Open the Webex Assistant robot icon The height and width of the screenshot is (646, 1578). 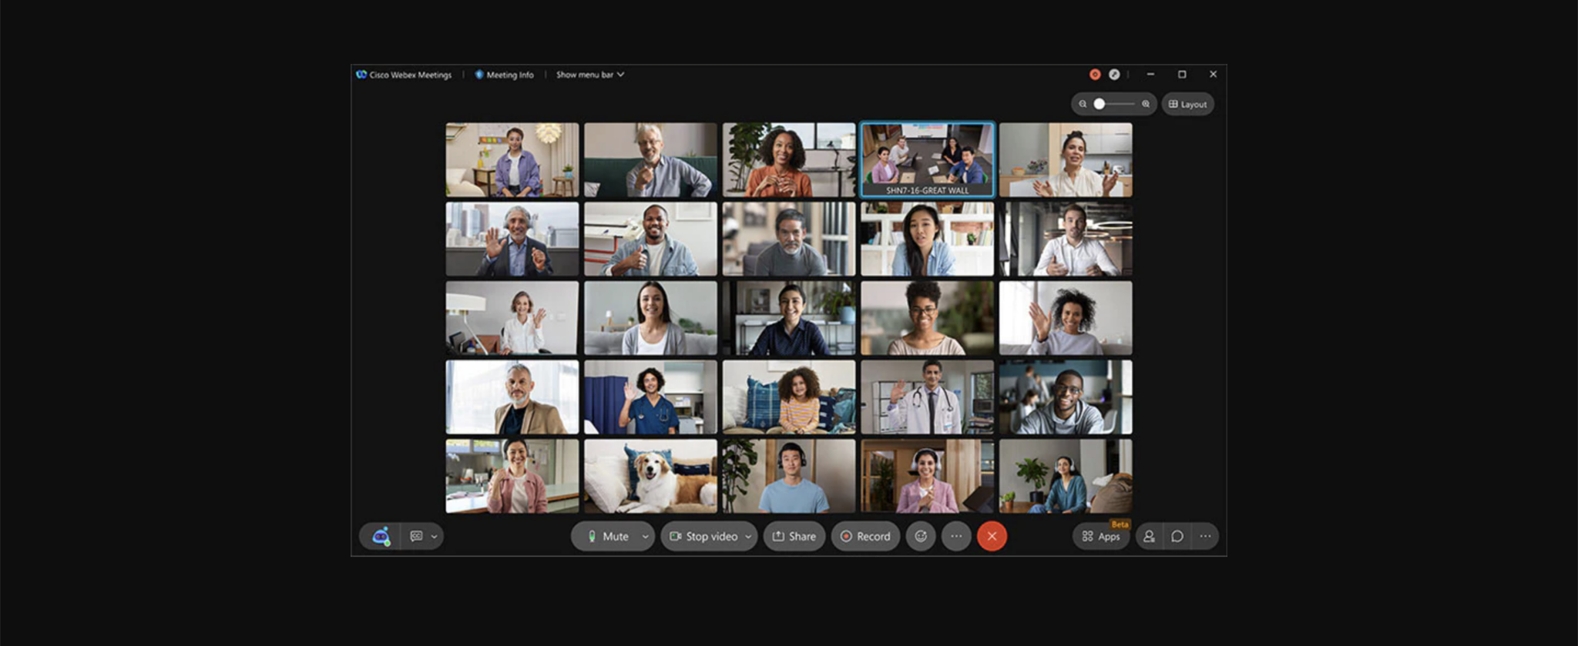[381, 536]
